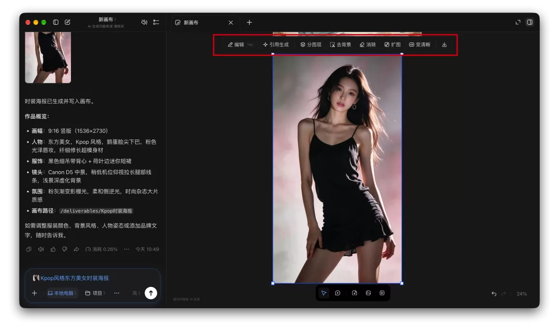Viewport: 559px width, 334px height.
Task: Copy the assistant reply
Action: point(29,249)
